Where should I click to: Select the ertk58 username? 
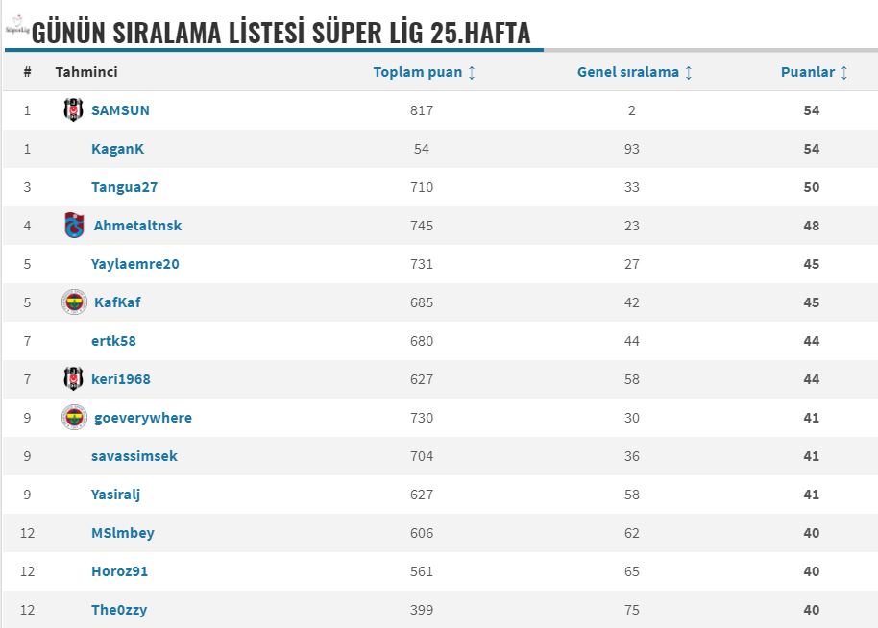coord(113,341)
